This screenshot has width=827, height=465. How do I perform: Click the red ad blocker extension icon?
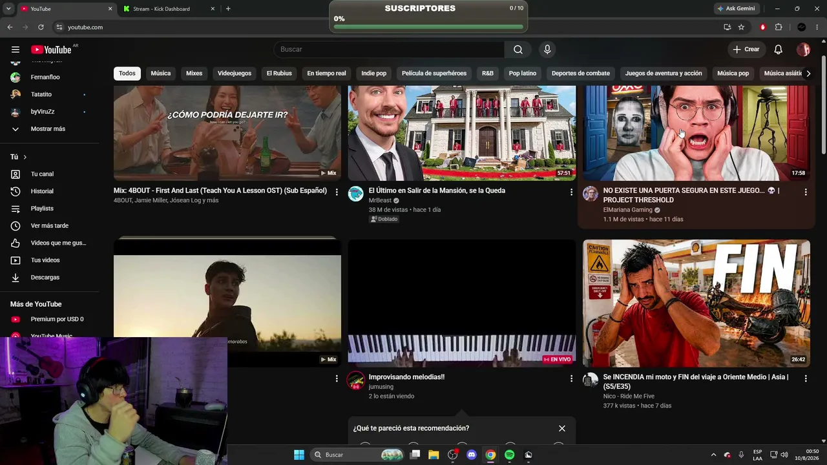763,27
